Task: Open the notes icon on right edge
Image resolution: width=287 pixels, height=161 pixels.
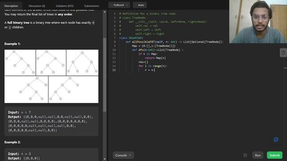Action: click(283, 53)
